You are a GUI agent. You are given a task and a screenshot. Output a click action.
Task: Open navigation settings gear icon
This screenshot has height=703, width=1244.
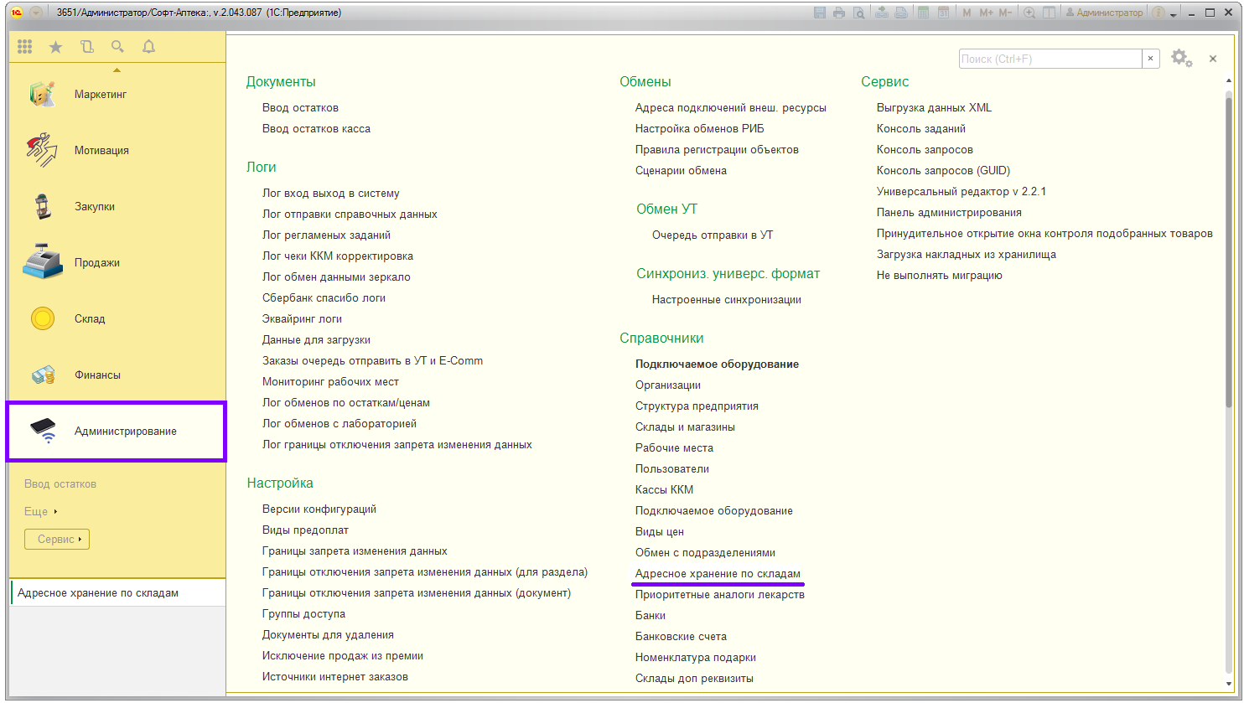1180,58
